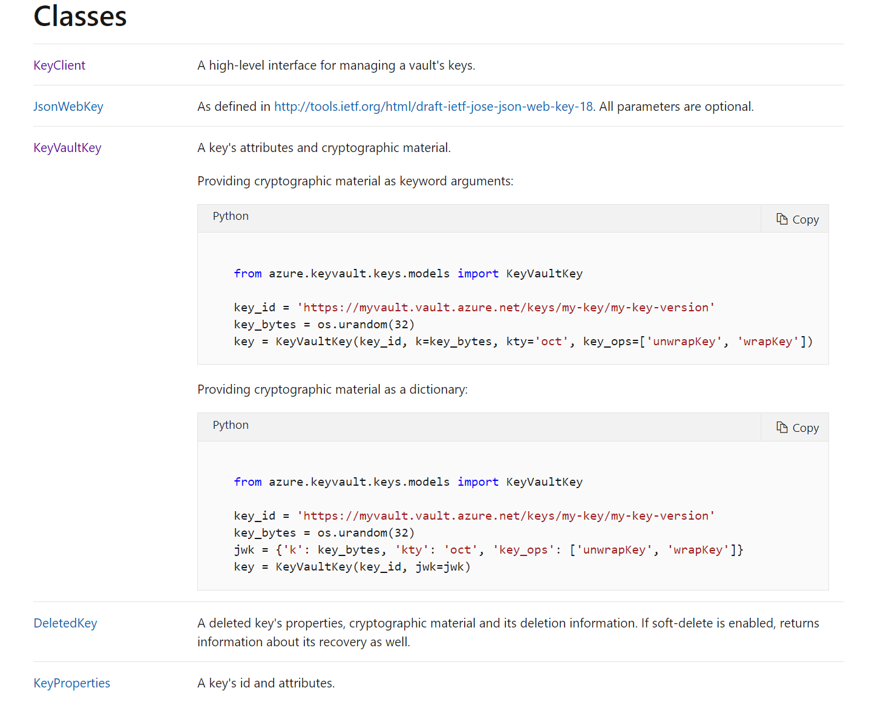872x705 pixels.
Task: Click 'A key's attributes and cryptographic material.' text
Action: coord(324,148)
